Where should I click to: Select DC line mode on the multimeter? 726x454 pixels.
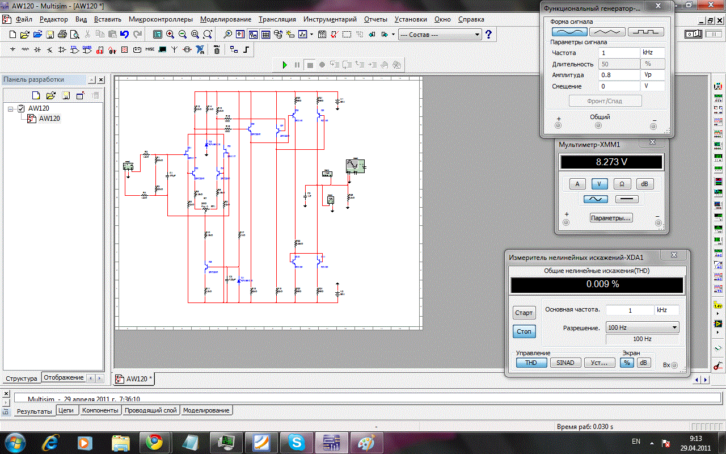tap(626, 199)
